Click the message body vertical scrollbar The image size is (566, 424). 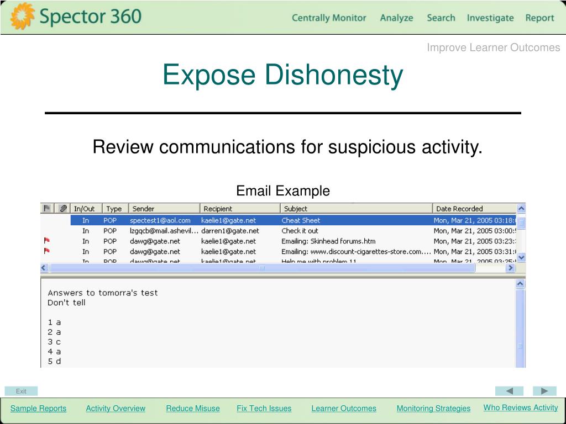click(x=520, y=328)
